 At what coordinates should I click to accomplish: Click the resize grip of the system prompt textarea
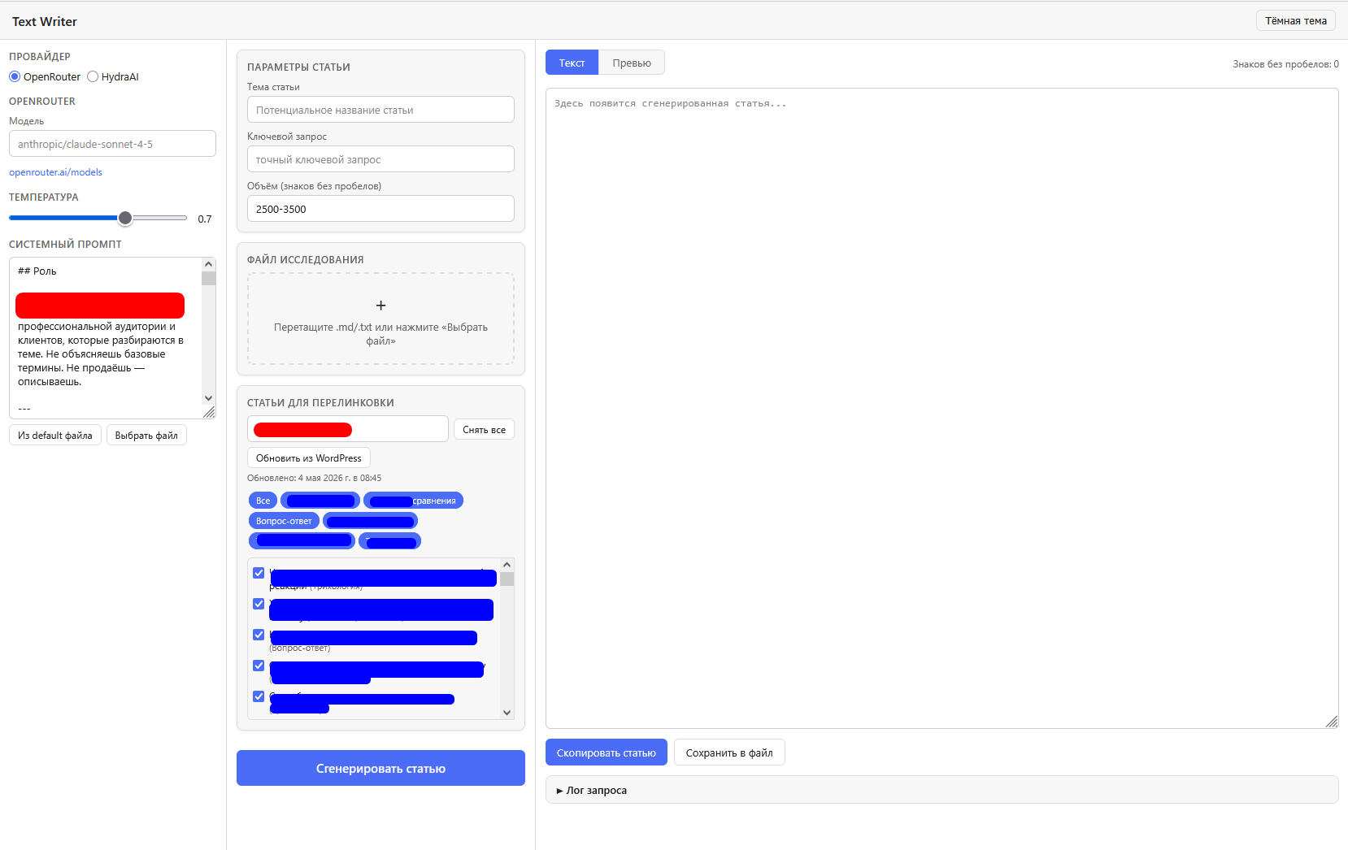tap(209, 412)
